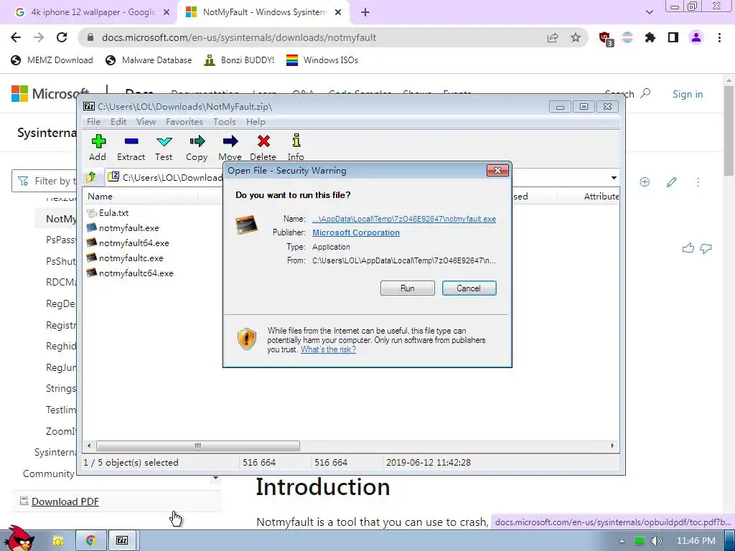The width and height of the screenshot is (735, 551).
Task: Click the Chrome address bar URL
Action: point(239,37)
